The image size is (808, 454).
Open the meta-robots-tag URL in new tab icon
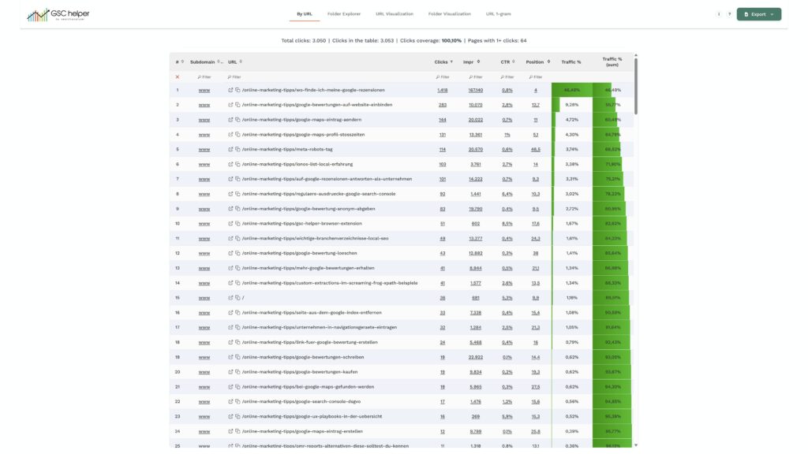click(x=230, y=149)
